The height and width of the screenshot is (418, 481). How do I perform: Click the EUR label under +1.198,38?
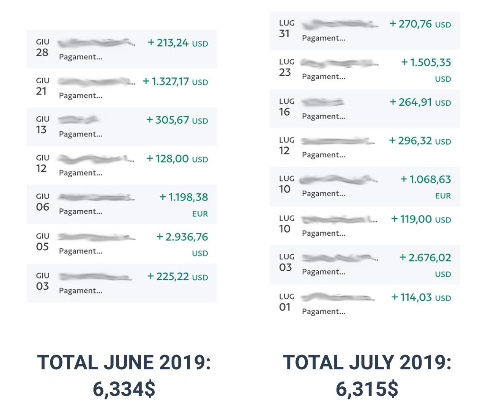point(200,214)
